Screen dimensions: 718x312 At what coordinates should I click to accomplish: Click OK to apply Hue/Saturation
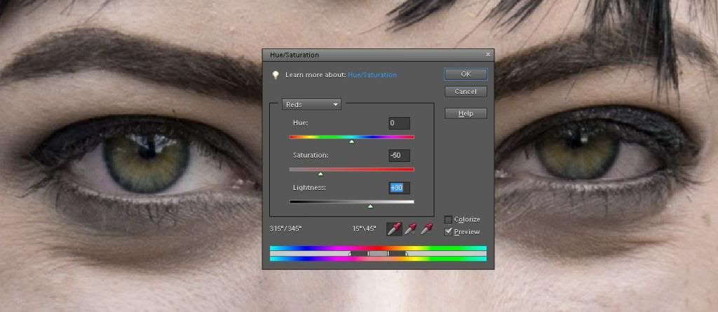click(466, 74)
